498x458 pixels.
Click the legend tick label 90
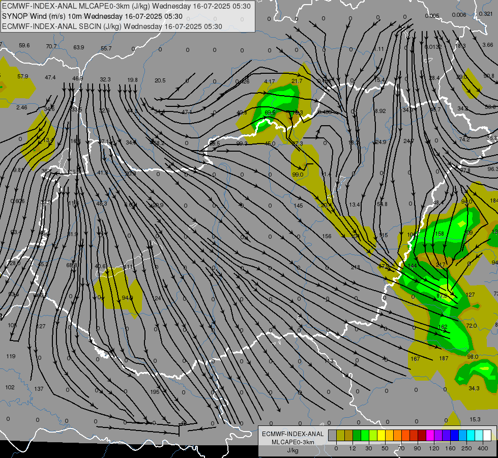coord(418,448)
